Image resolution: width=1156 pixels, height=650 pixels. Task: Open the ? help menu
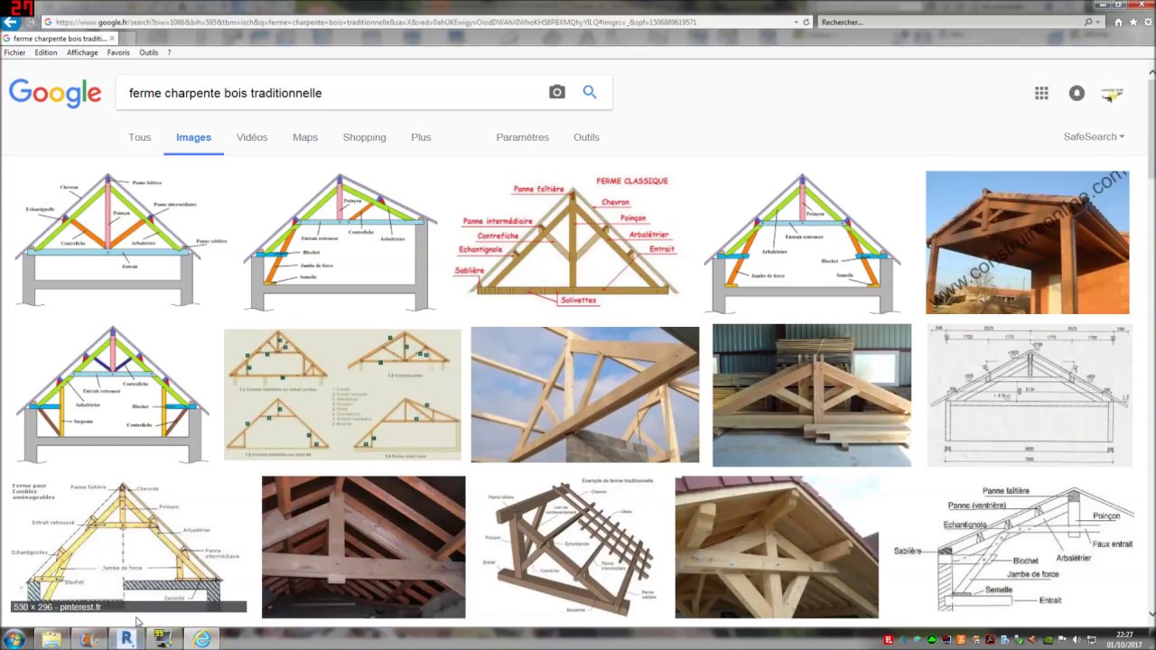pos(169,52)
